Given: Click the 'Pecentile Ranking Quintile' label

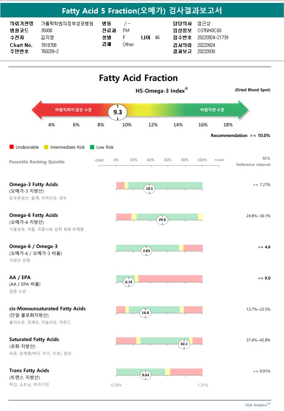Looking at the screenshot, I should click(x=37, y=162).
